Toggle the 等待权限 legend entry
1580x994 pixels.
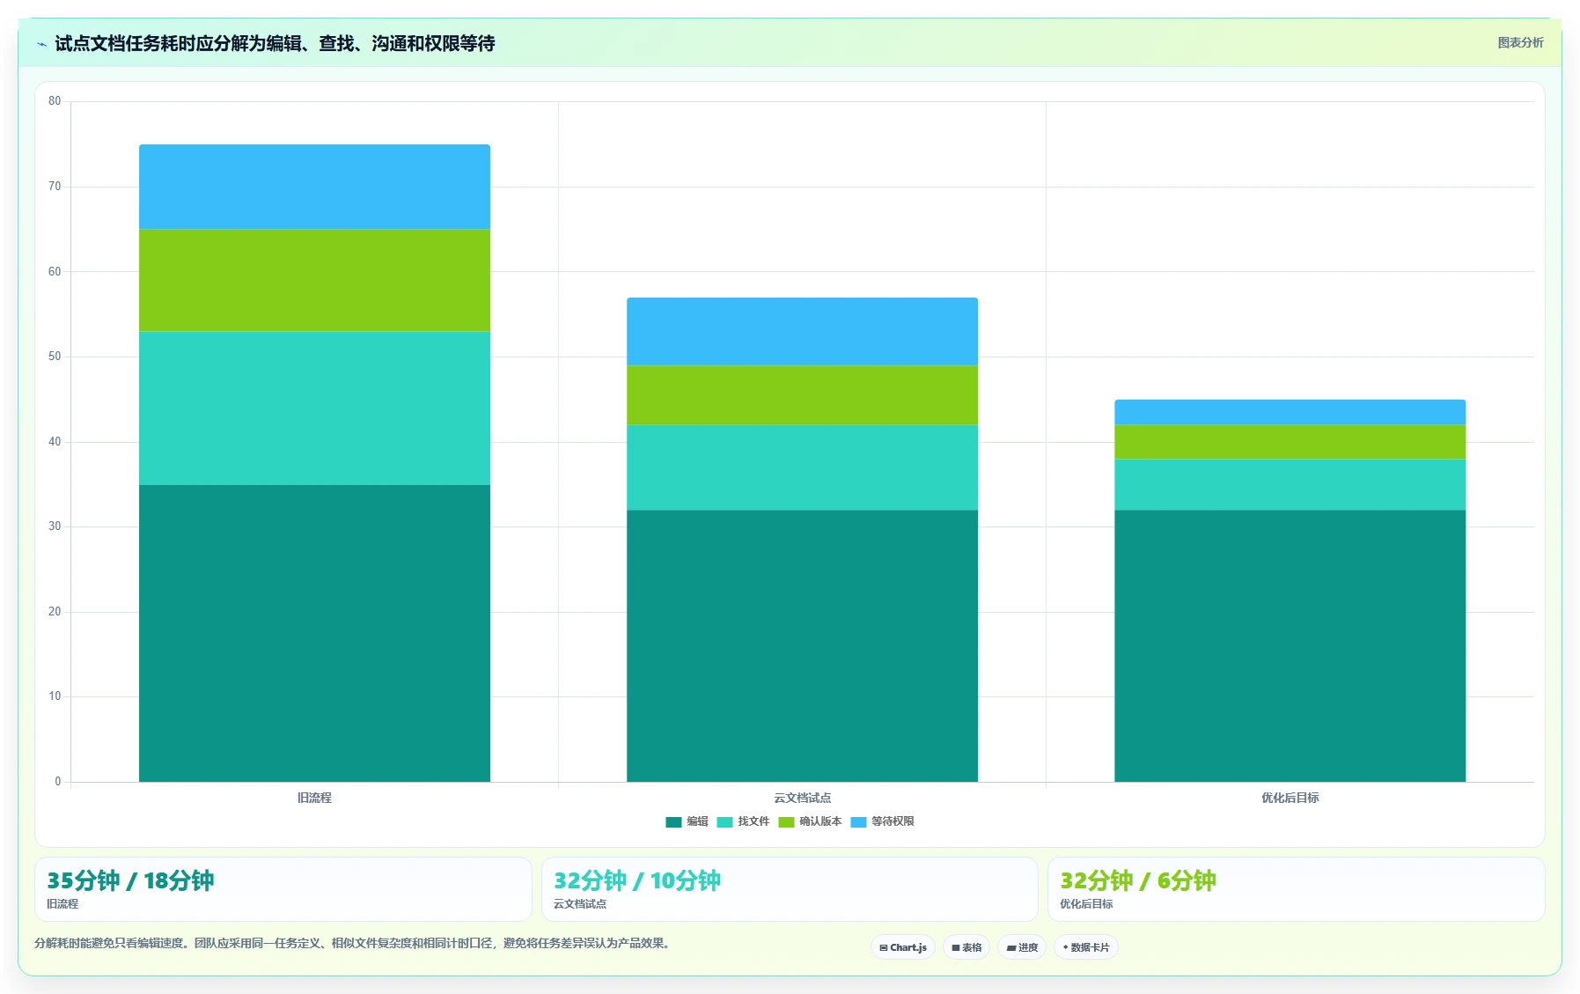pyautogui.click(x=882, y=821)
